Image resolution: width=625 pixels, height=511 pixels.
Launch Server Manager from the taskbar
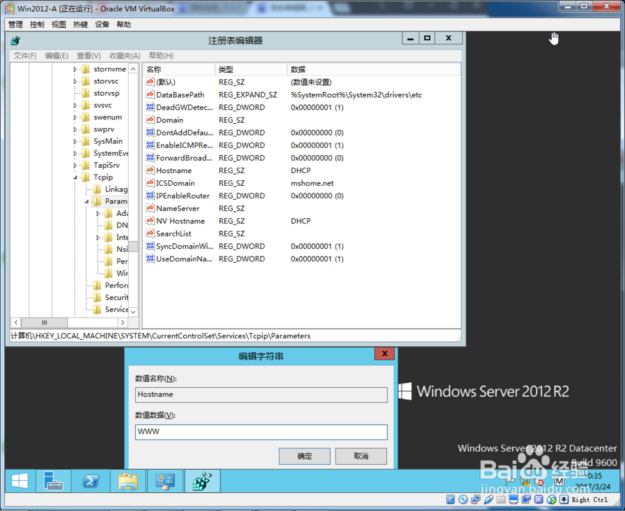(53, 481)
